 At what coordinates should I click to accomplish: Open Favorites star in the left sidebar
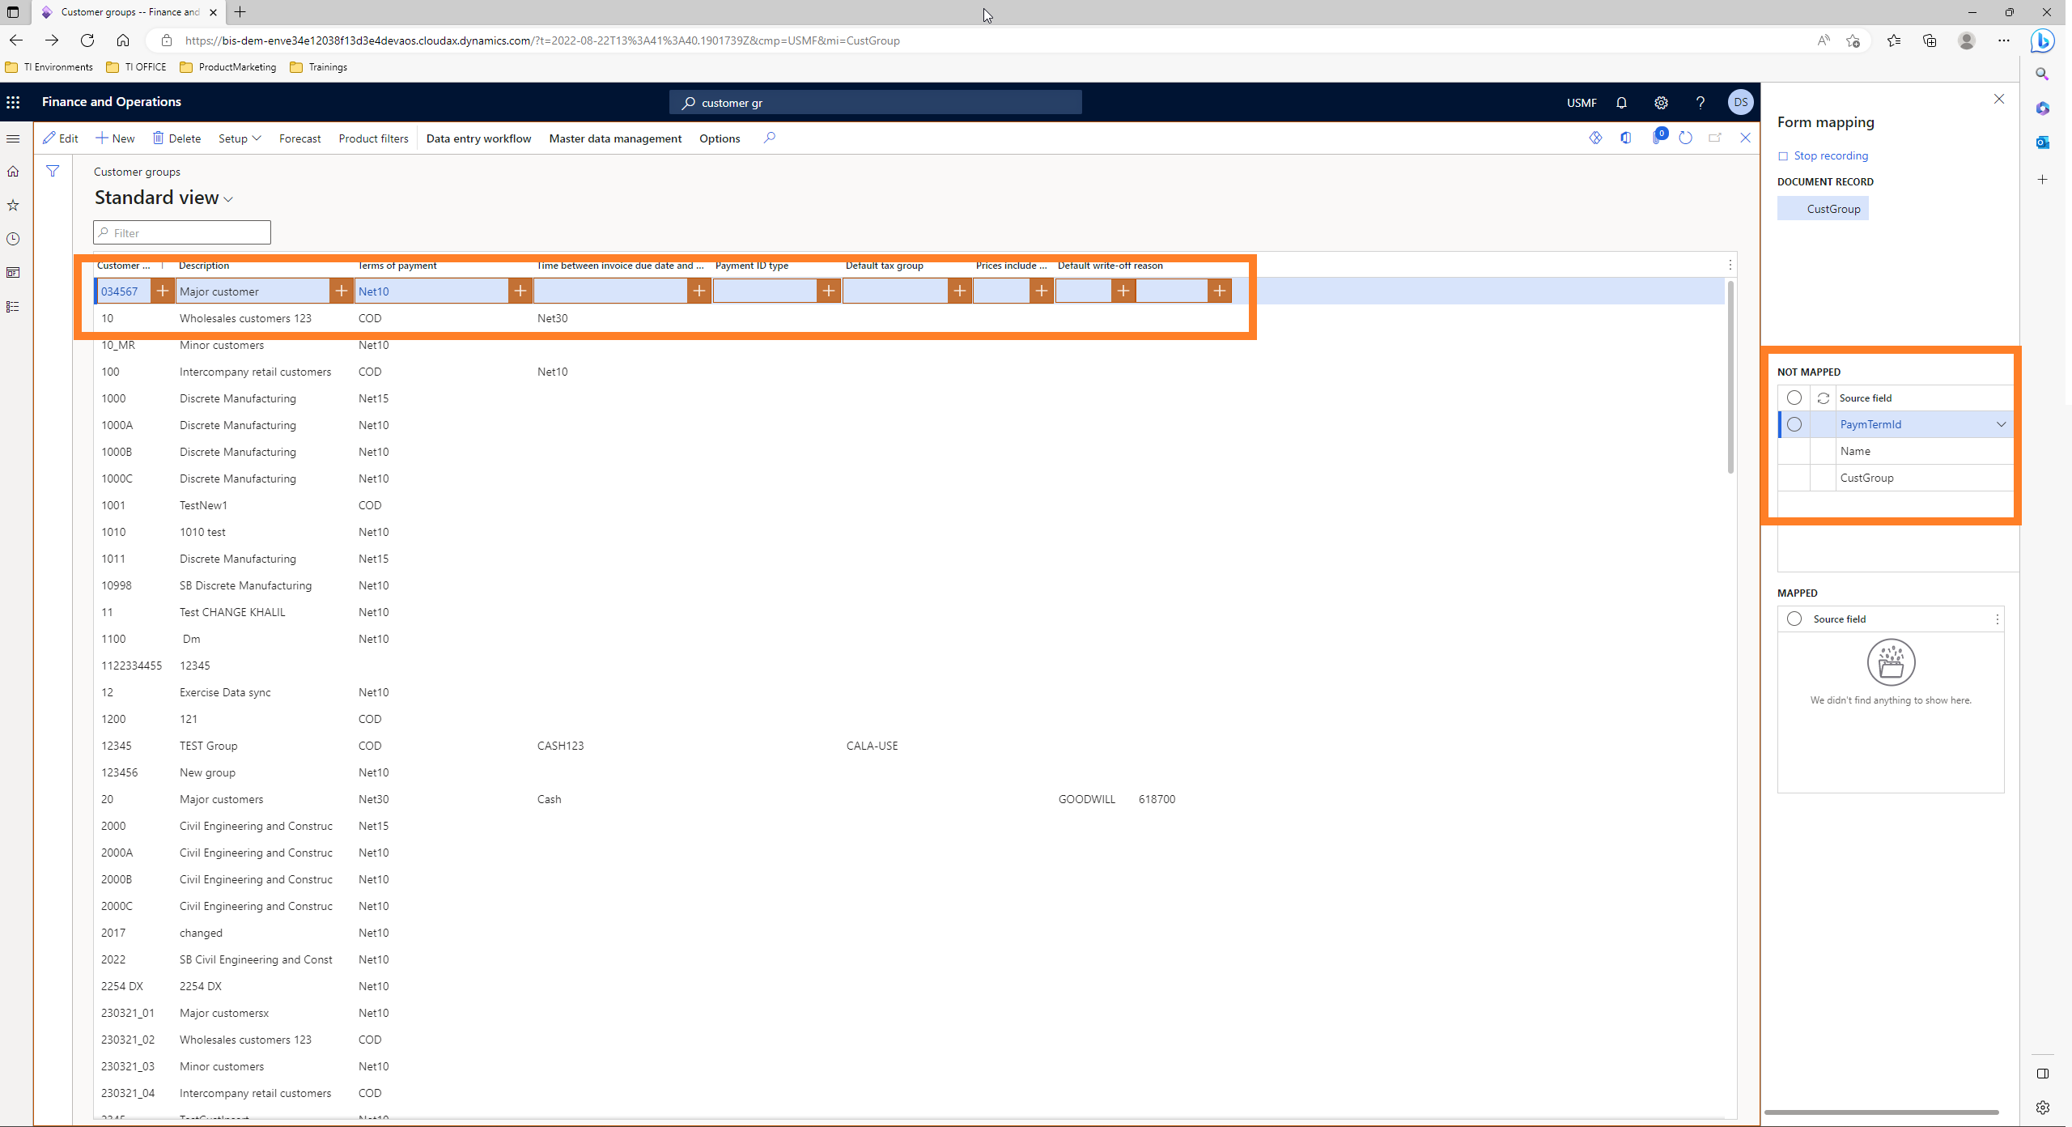tap(13, 205)
